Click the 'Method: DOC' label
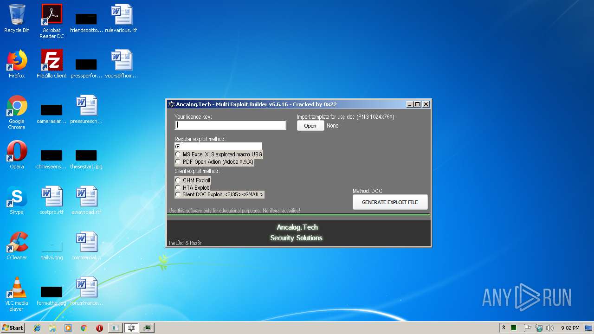The height and width of the screenshot is (334, 594). pos(368,191)
